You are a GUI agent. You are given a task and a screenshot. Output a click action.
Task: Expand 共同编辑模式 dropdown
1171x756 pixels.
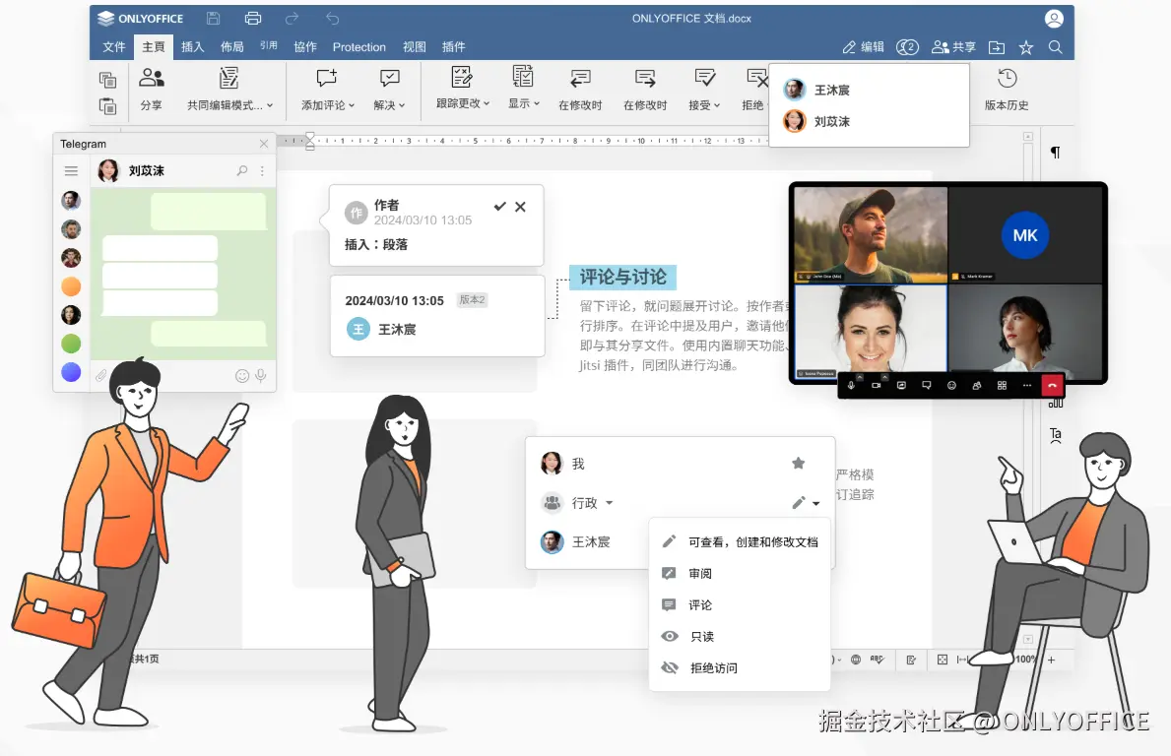pos(270,106)
